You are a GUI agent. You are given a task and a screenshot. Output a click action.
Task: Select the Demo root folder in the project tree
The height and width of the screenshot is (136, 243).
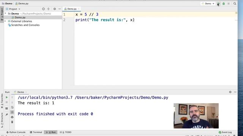click(x=15, y=14)
